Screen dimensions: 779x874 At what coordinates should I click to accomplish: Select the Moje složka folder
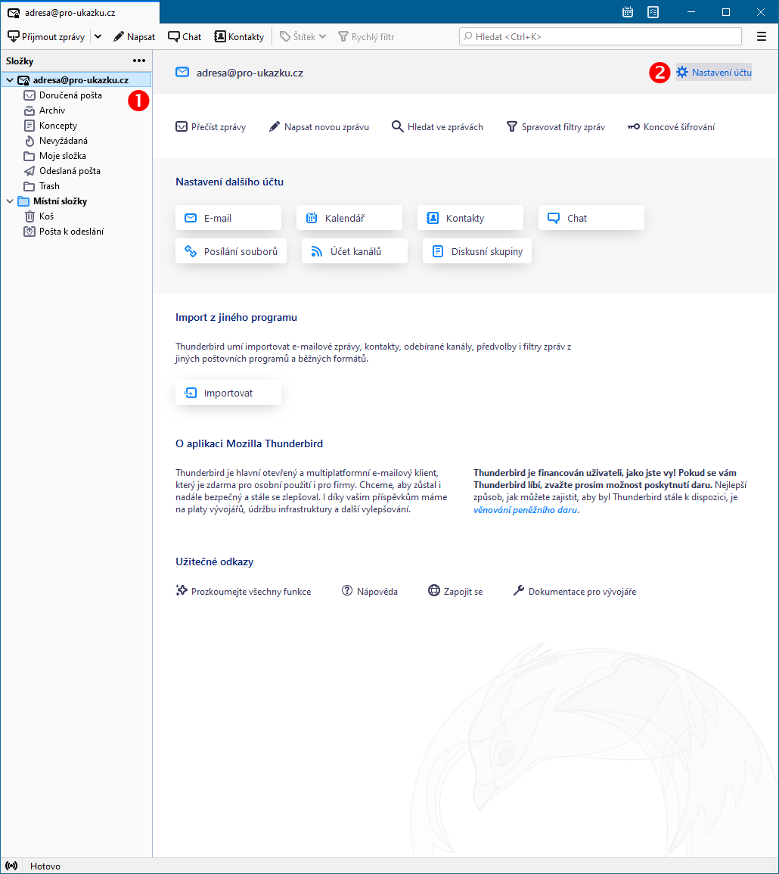coord(54,156)
